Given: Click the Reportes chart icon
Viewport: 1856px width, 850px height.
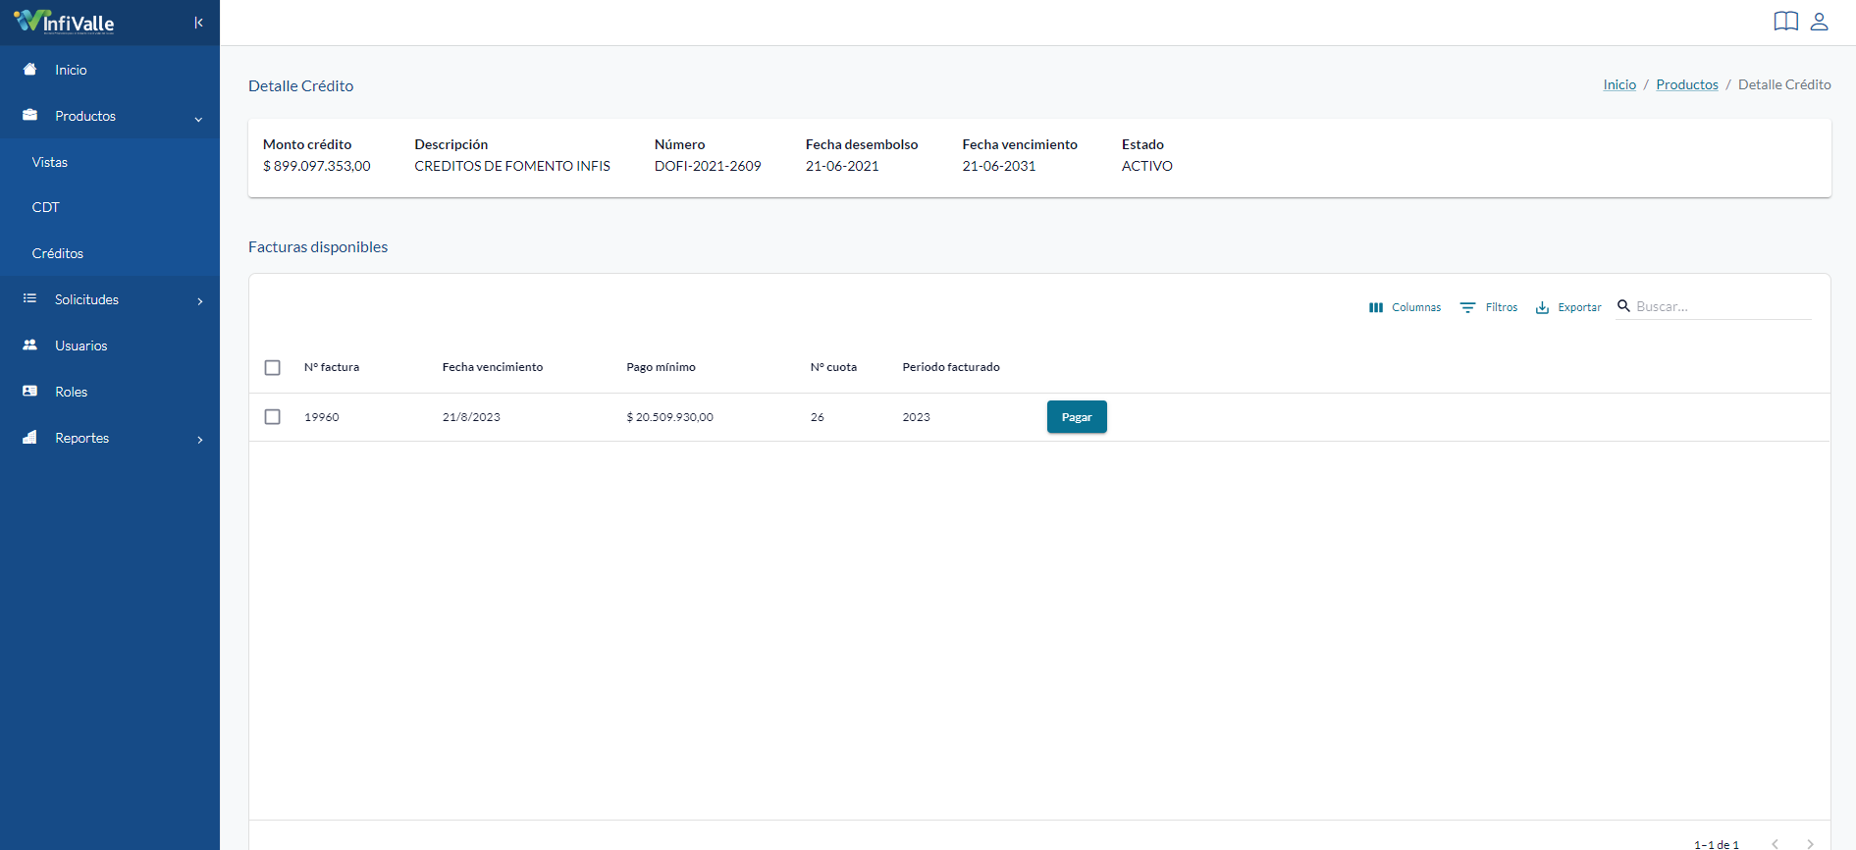Looking at the screenshot, I should 29,437.
